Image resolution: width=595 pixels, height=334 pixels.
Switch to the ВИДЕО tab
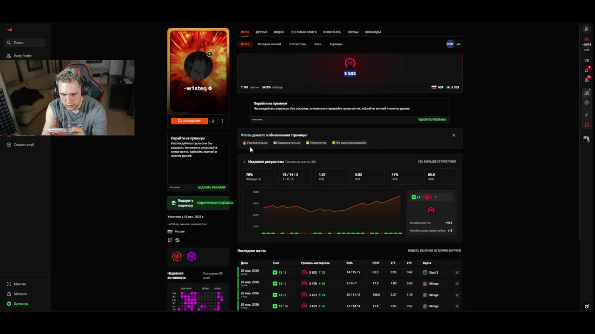[279, 32]
